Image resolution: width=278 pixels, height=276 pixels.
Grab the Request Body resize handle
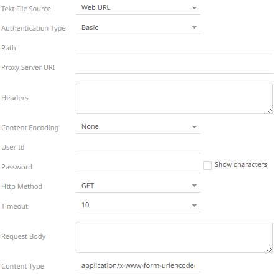click(x=269, y=249)
